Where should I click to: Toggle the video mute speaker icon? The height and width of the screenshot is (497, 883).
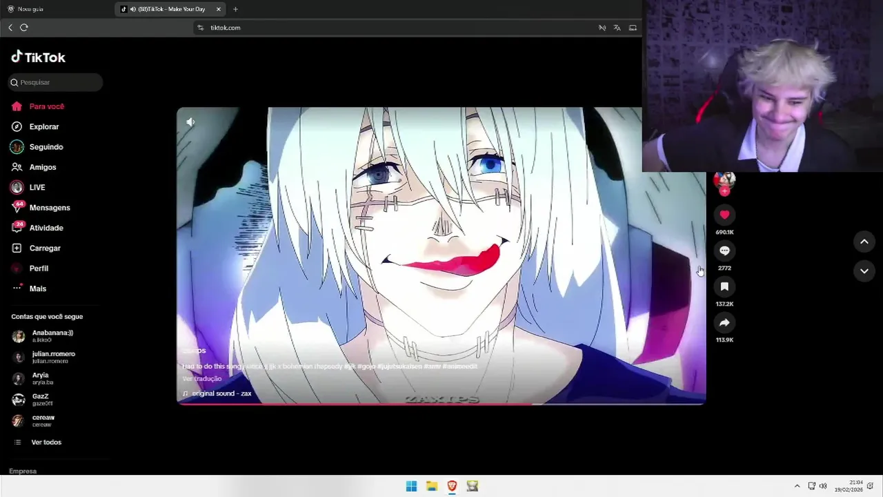click(x=190, y=122)
